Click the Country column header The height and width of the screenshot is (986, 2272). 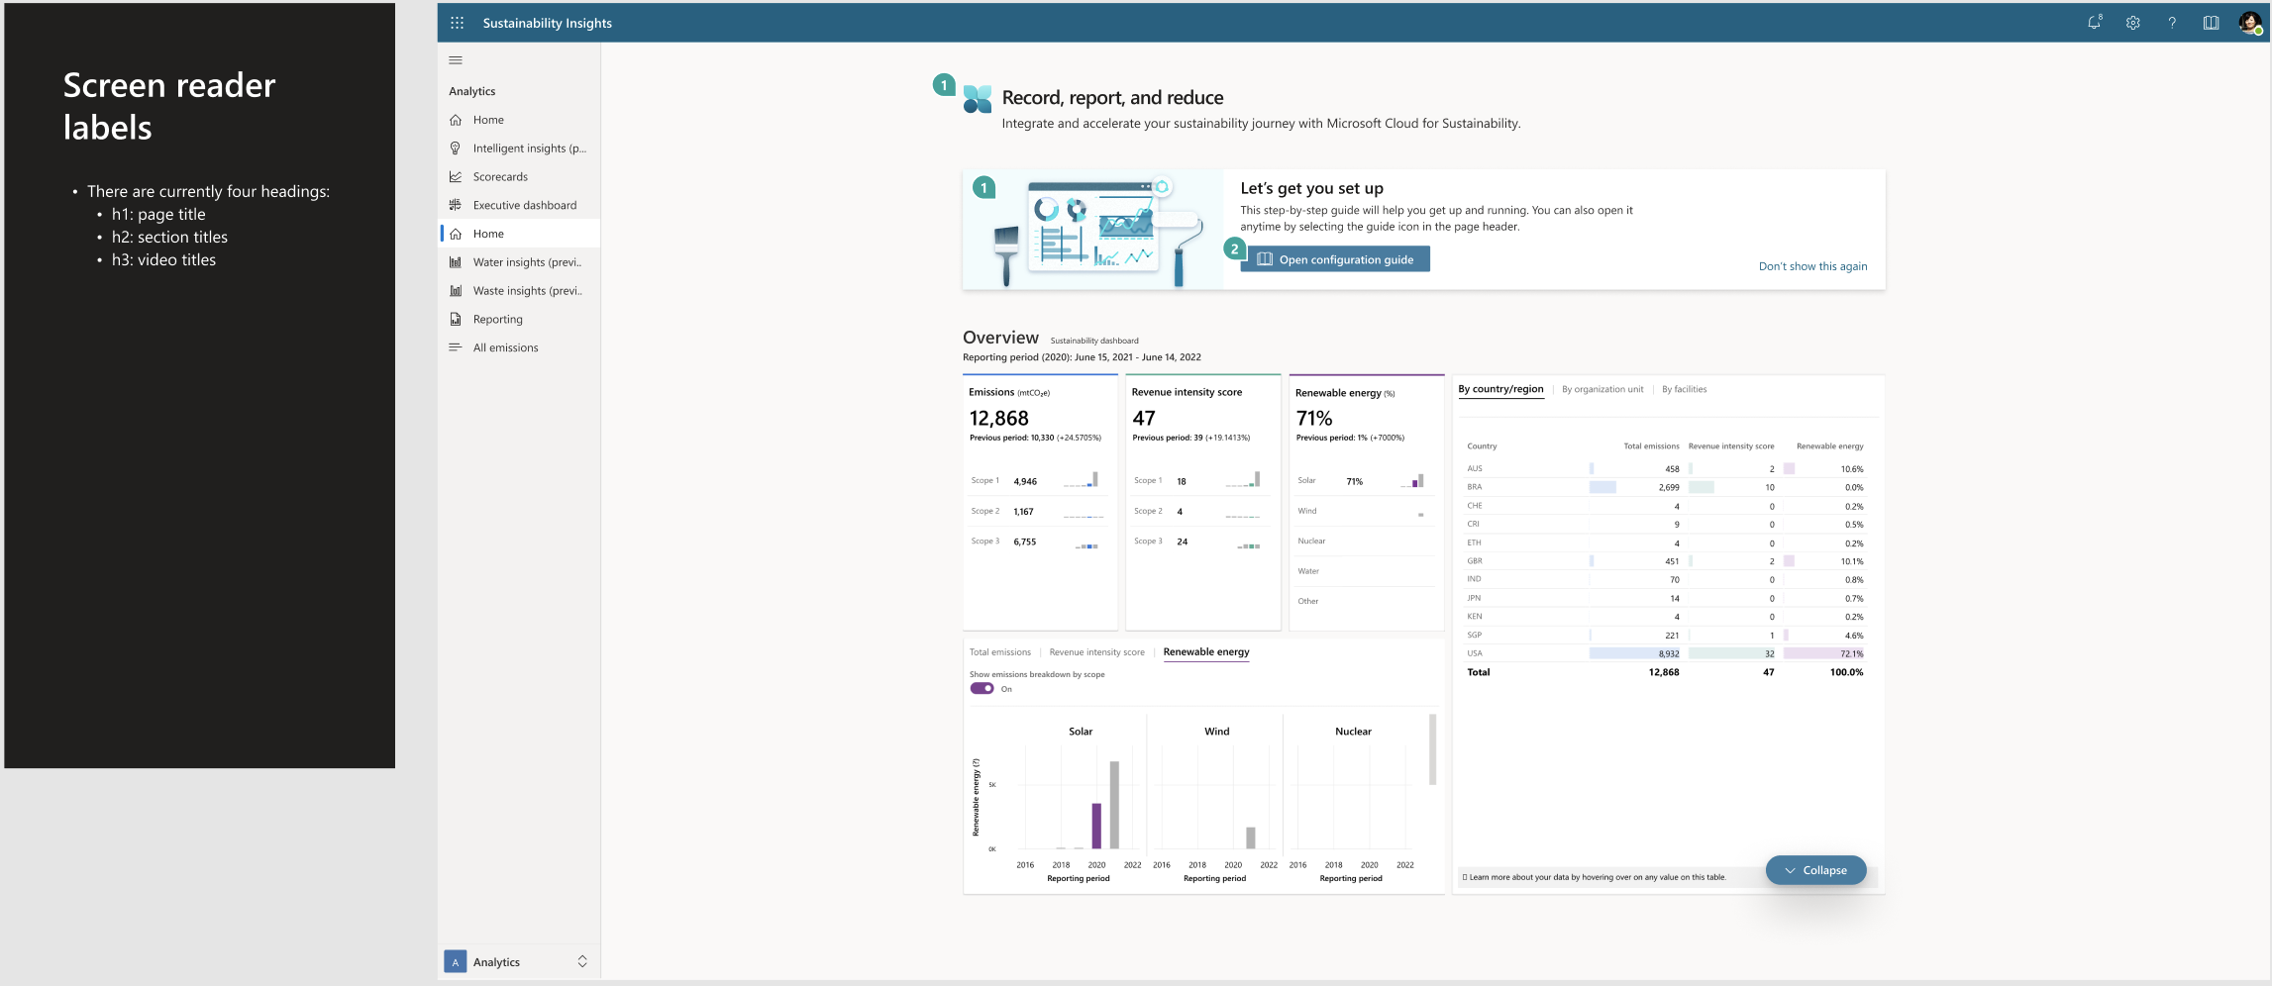click(1482, 446)
